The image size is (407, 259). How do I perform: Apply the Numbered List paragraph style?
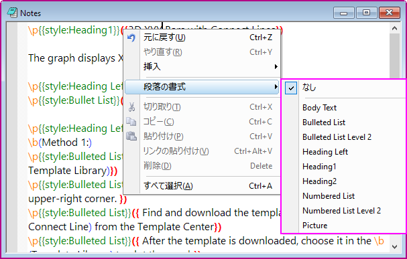pos(344,196)
